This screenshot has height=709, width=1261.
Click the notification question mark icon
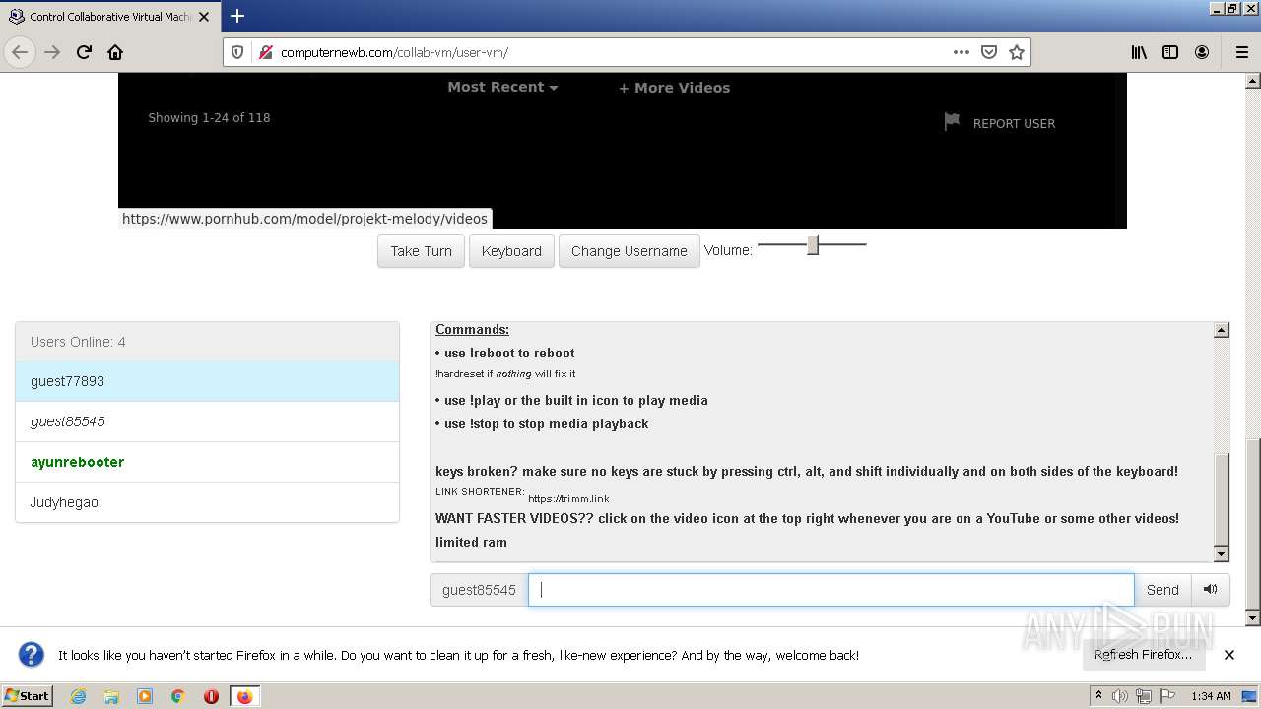(32, 655)
